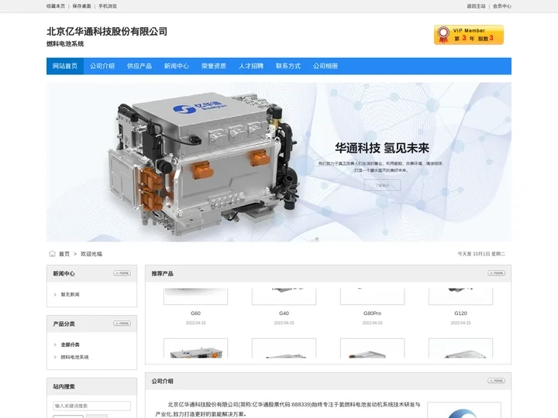558x418 pixels.
Task: Select the 网站首页 nav tab
Action: (x=65, y=66)
